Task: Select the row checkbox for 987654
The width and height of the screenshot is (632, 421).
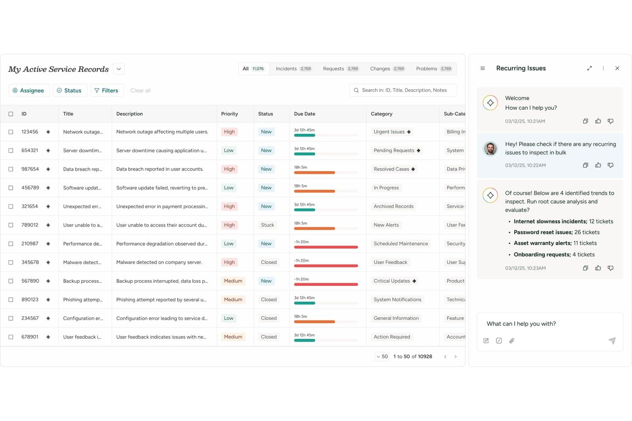Action: coord(11,169)
